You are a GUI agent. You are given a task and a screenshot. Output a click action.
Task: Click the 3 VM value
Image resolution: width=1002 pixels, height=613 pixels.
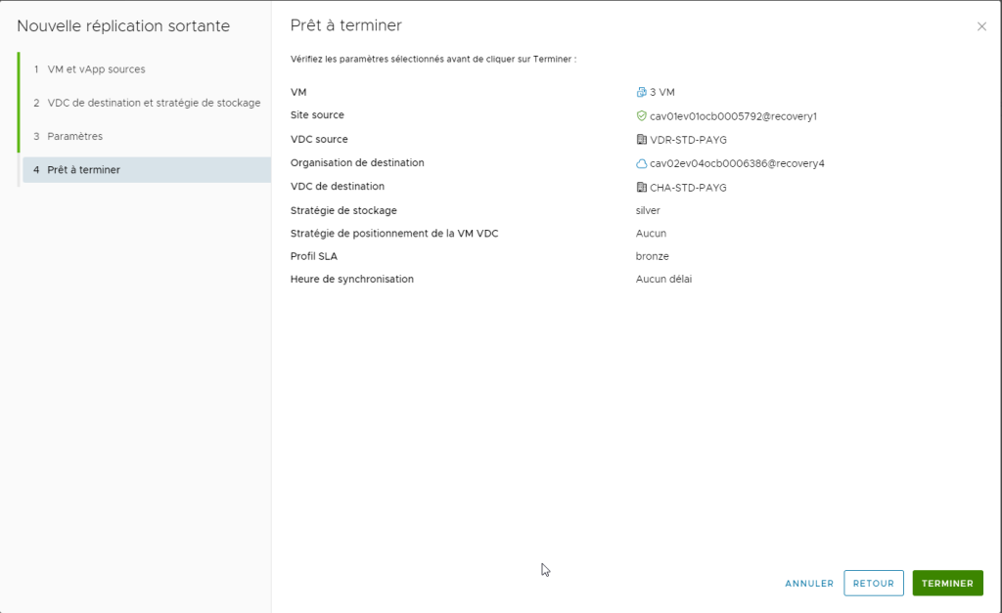pos(662,92)
